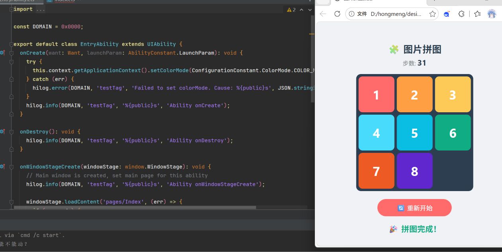The width and height of the screenshot is (502, 252).
Task: Click puzzle tile number 6
Action: [453, 133]
